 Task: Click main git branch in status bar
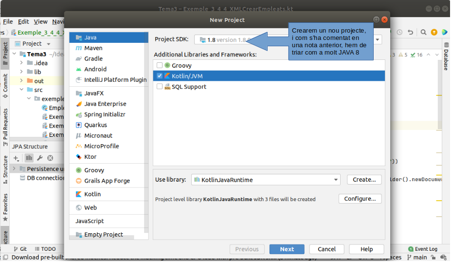tap(417, 258)
